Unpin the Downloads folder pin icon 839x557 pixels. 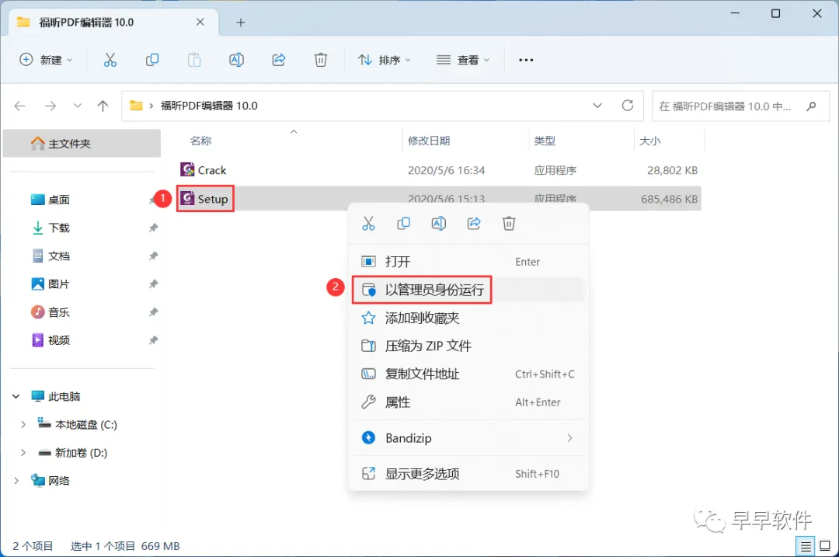[154, 228]
